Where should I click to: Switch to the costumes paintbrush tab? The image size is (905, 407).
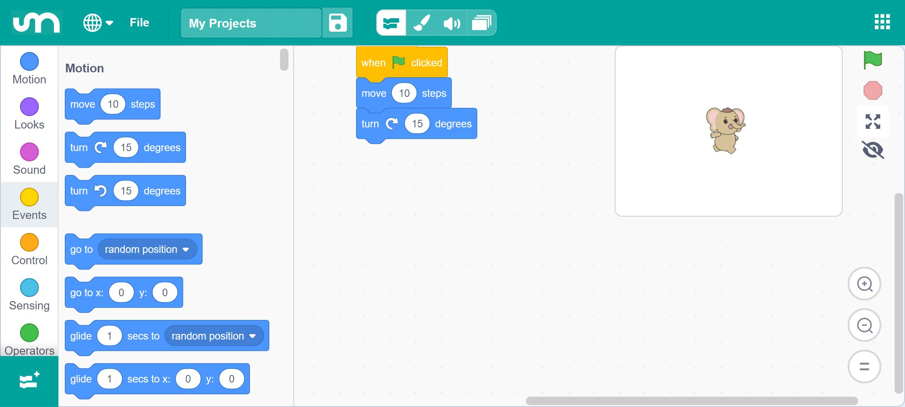(x=422, y=23)
